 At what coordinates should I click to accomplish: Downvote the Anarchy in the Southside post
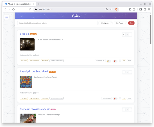coord(130,72)
